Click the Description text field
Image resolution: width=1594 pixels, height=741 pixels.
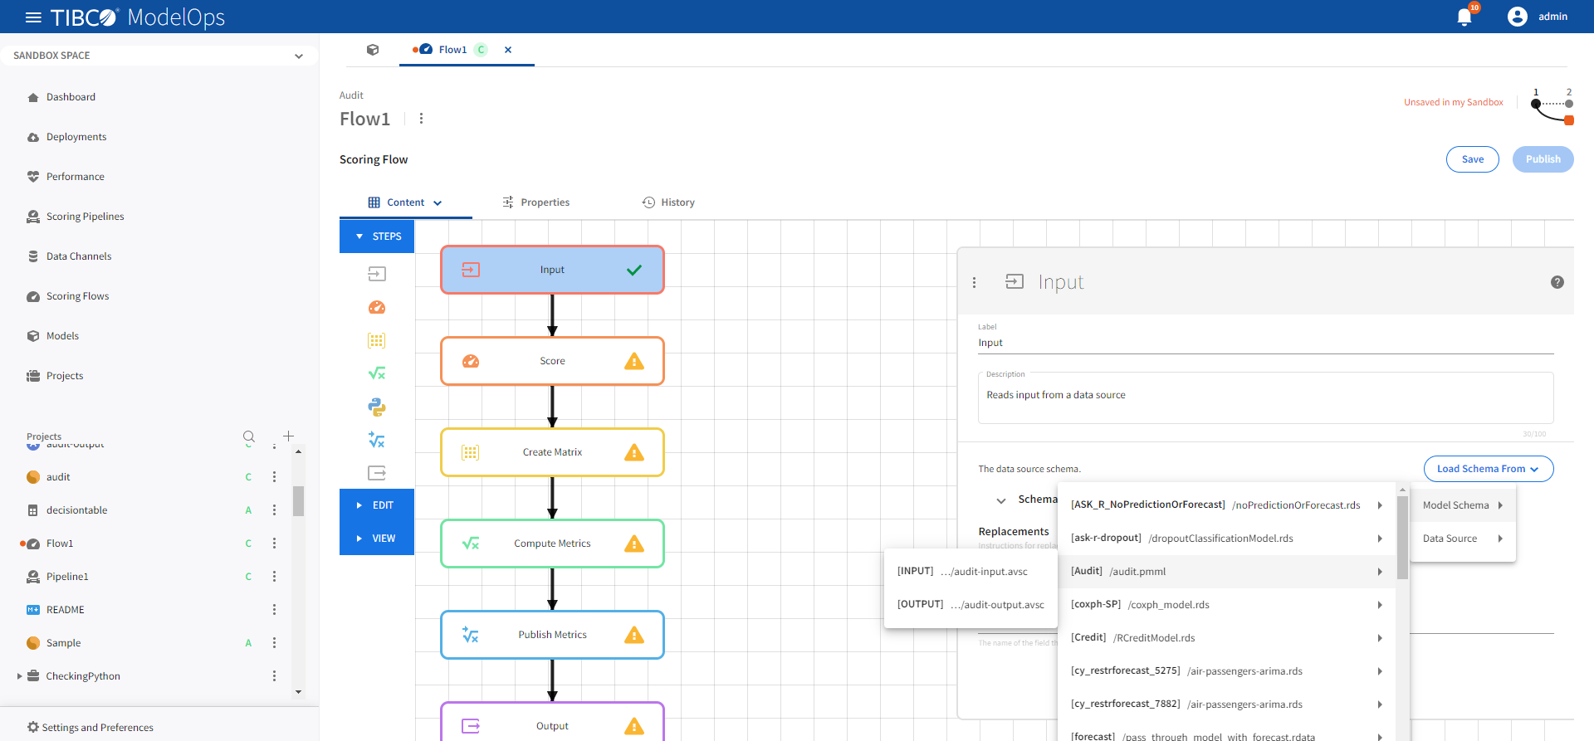(1264, 397)
